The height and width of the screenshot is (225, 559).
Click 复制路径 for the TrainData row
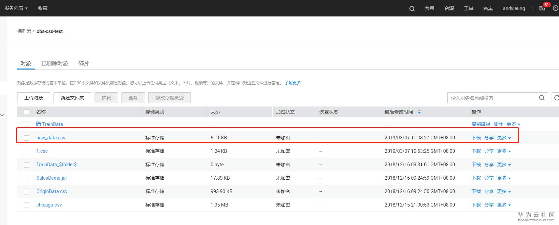tap(481, 124)
